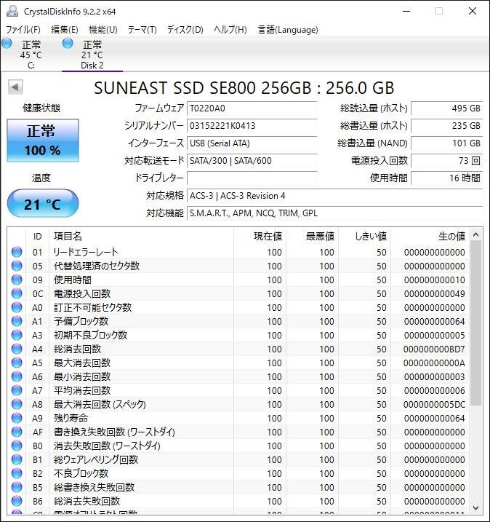The height and width of the screenshot is (522, 490).
Task: Select the 残り寿命 row name
Action: (71, 418)
